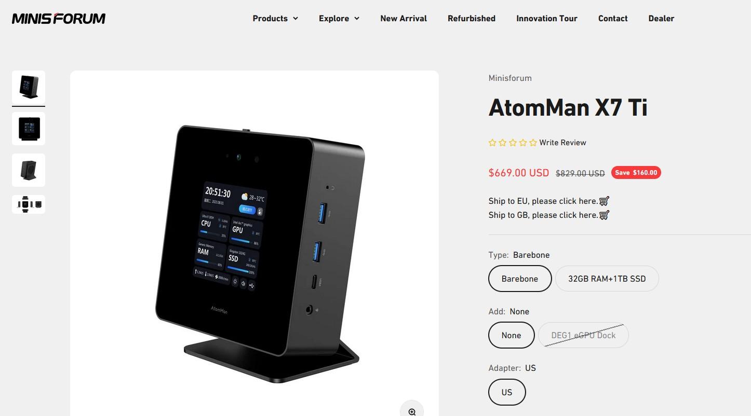
Task: Open the New Arrival menu item
Action: [x=404, y=18]
